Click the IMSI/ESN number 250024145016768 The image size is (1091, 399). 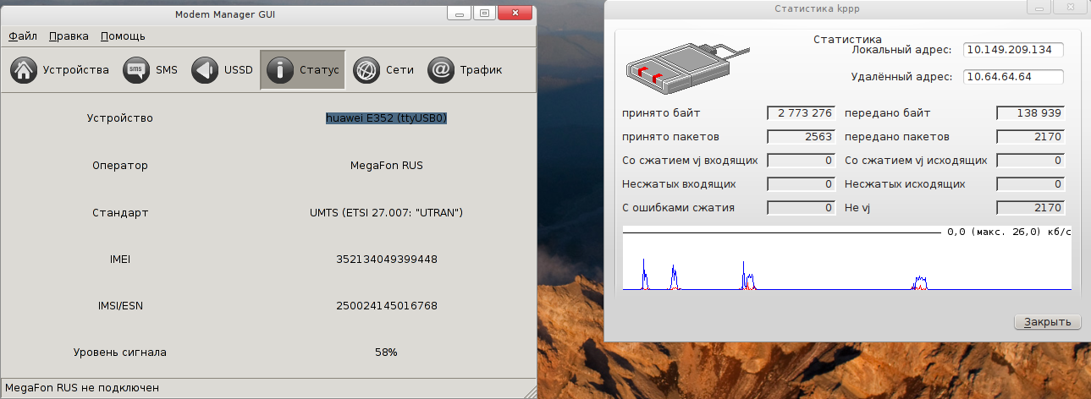[x=387, y=305]
